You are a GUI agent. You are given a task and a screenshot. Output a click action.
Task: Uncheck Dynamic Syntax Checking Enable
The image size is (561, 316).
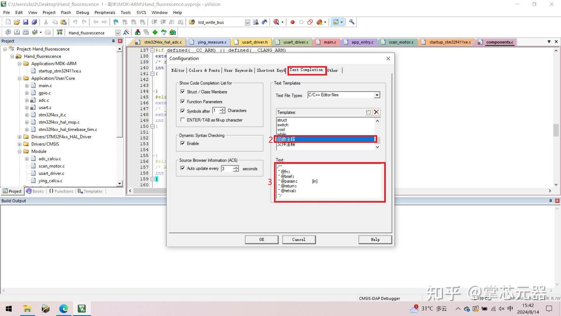[183, 143]
